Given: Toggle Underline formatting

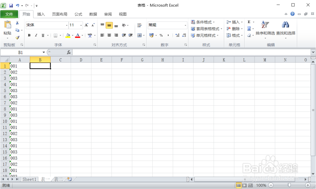Looking at the screenshot, I should pos(43,35).
